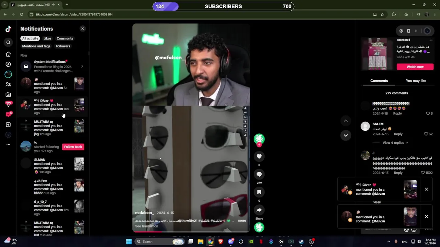440x247 pixels.
Task: Open get-app phone icon in top pill
Action: [x=408, y=31]
